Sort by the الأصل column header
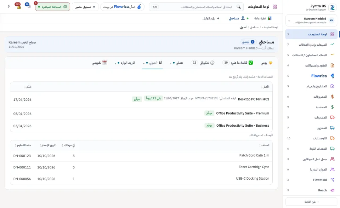 pos(265,87)
